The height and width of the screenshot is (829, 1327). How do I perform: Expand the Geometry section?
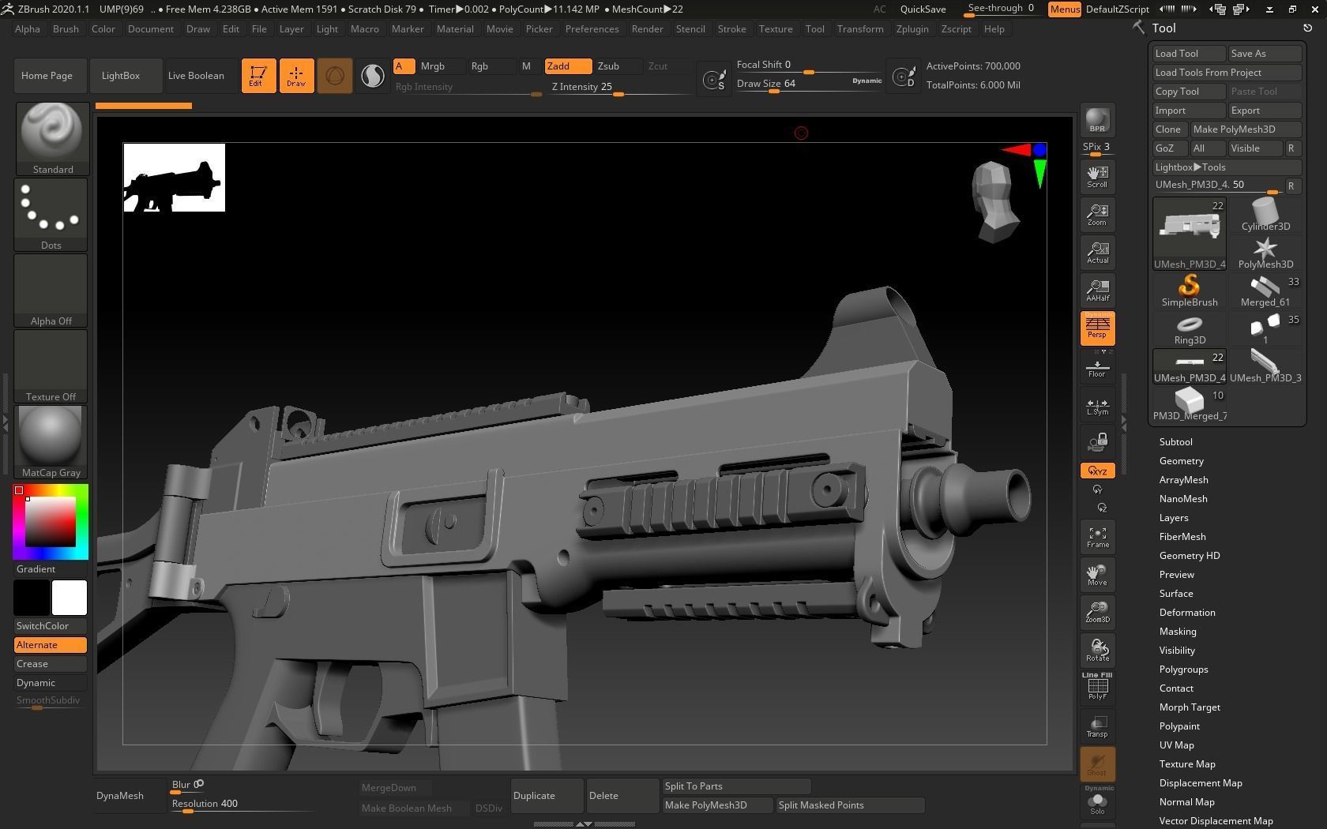click(1181, 461)
